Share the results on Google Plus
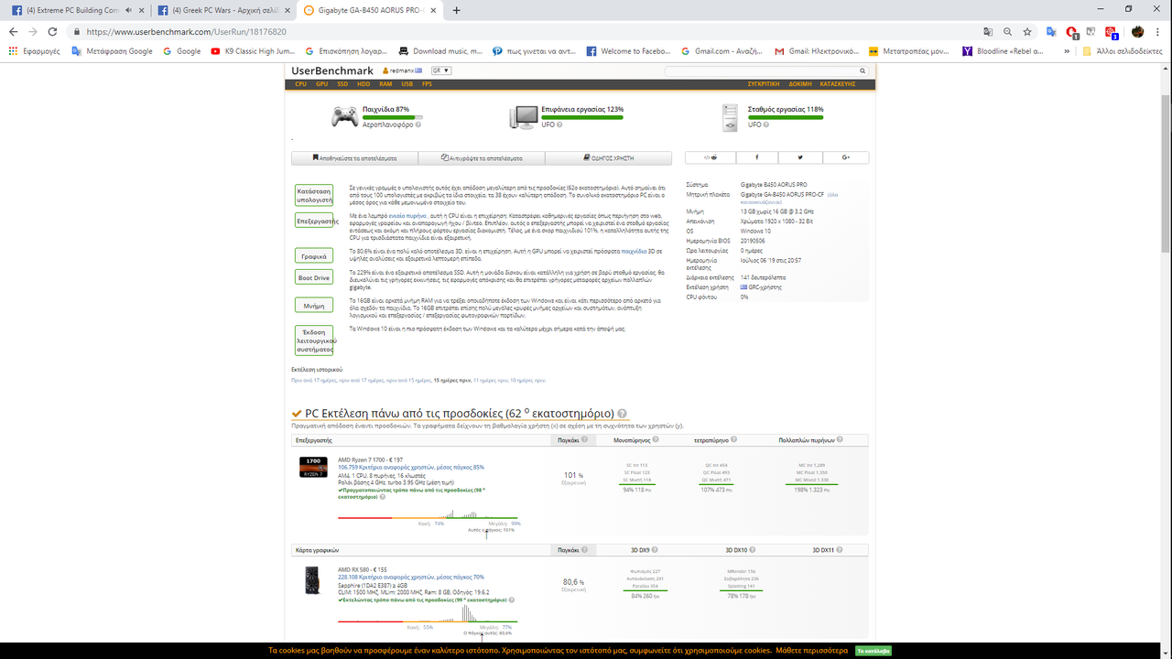Screen dimensions: 1172x659 coord(846,157)
